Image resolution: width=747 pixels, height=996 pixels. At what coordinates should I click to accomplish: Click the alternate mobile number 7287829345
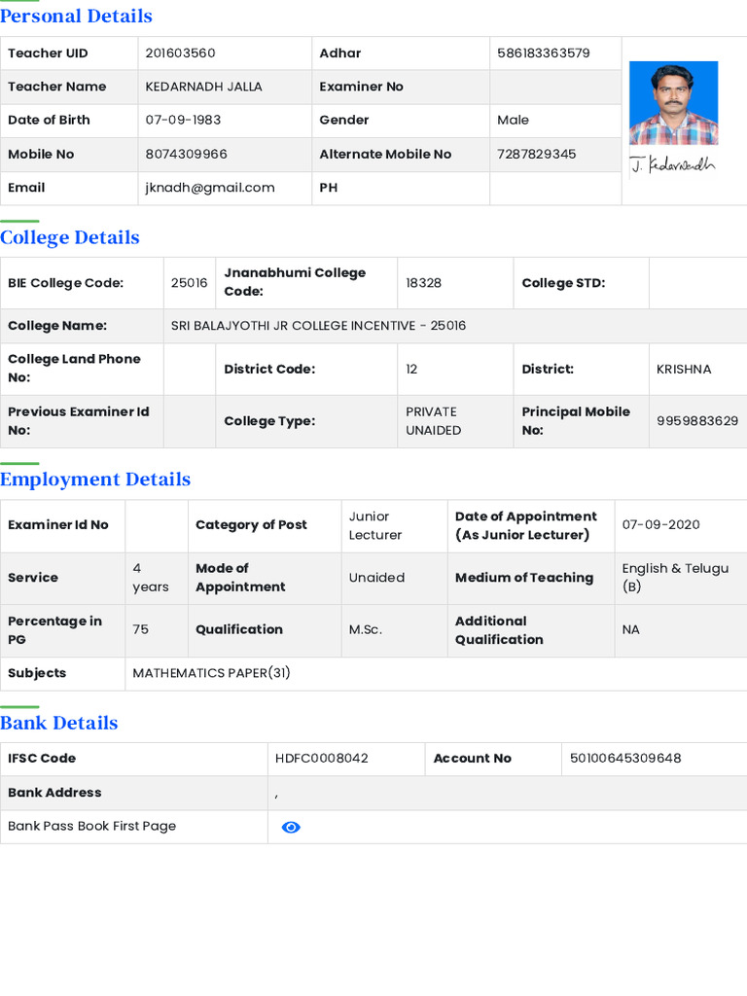537,155
